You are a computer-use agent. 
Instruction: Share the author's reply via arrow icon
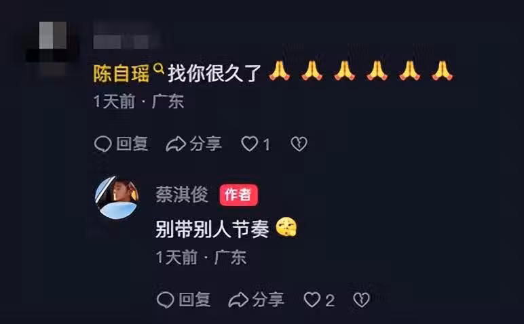tap(238, 300)
